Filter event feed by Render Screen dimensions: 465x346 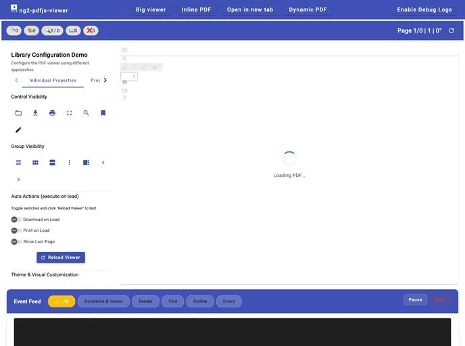[x=145, y=301]
